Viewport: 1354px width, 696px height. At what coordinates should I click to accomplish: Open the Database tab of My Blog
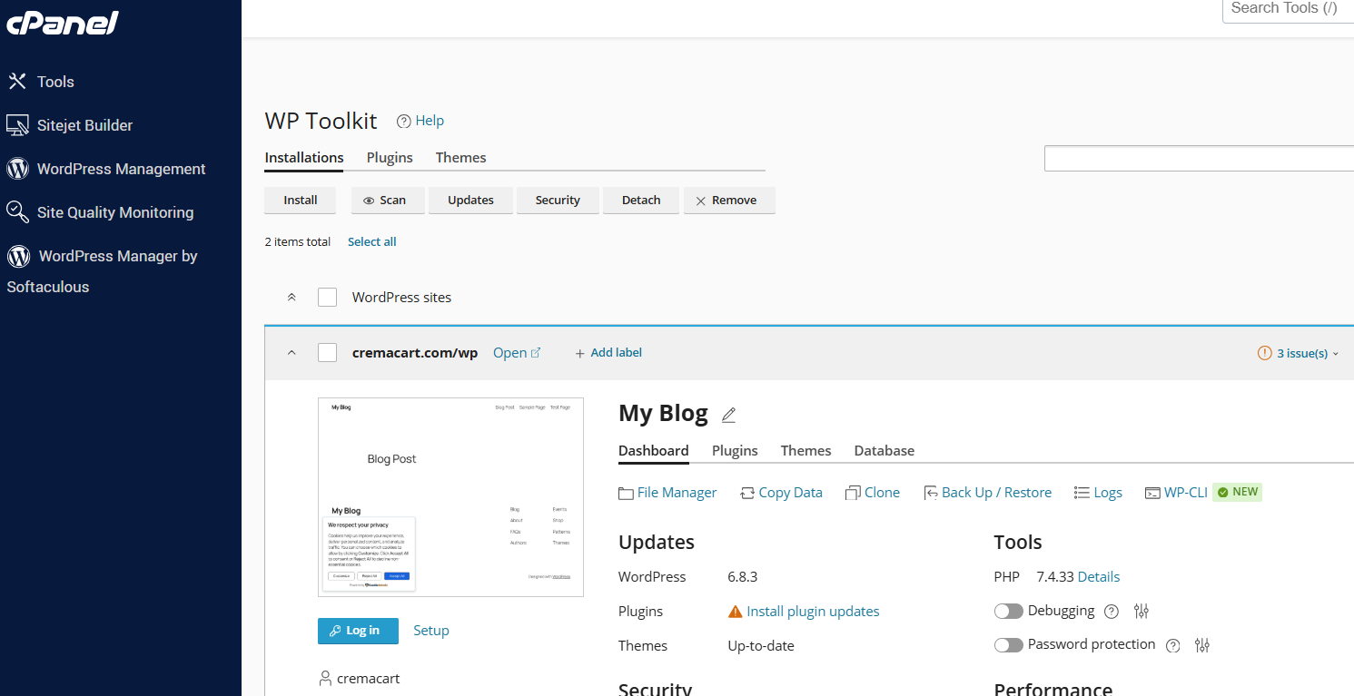(x=885, y=451)
